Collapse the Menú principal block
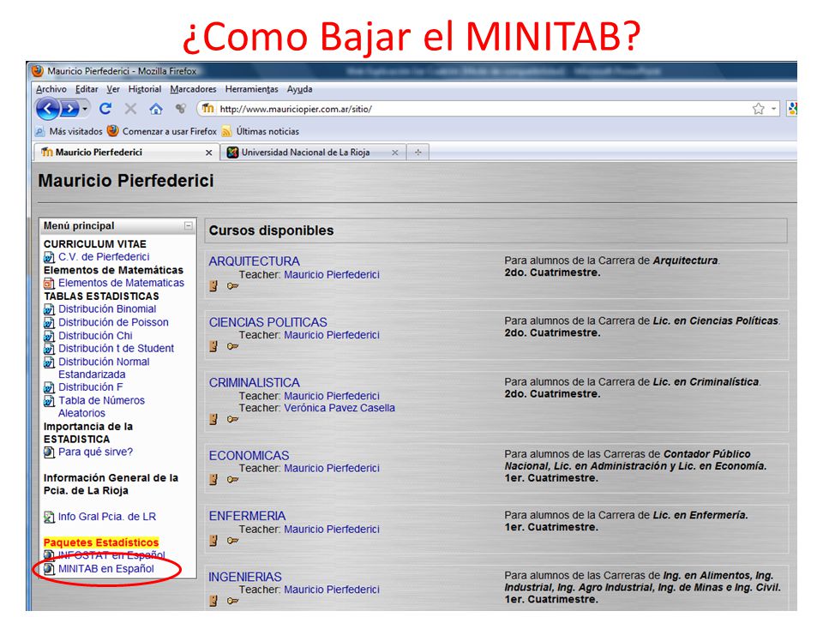The image size is (823, 617). click(189, 225)
